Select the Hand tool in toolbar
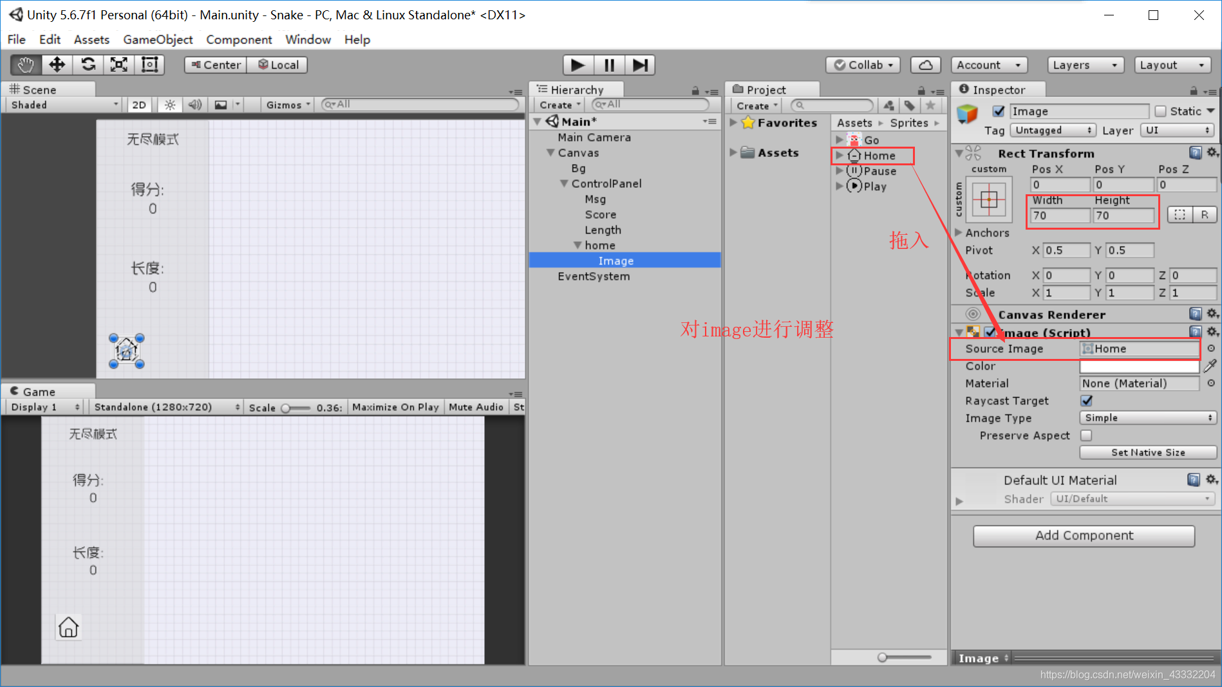The height and width of the screenshot is (687, 1222). click(26, 65)
